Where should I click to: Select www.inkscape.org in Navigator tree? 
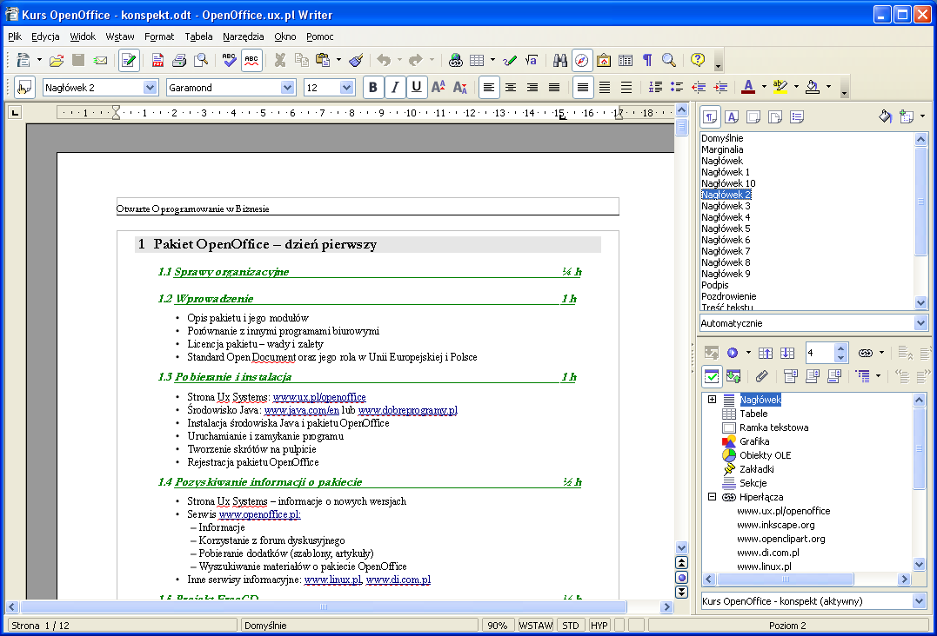click(776, 525)
